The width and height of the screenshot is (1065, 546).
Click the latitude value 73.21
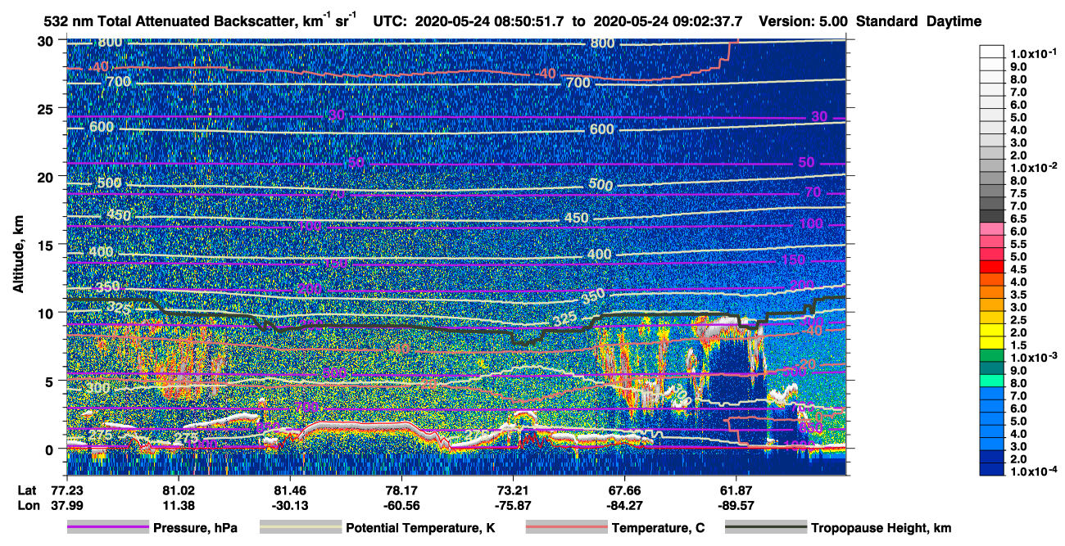click(513, 489)
